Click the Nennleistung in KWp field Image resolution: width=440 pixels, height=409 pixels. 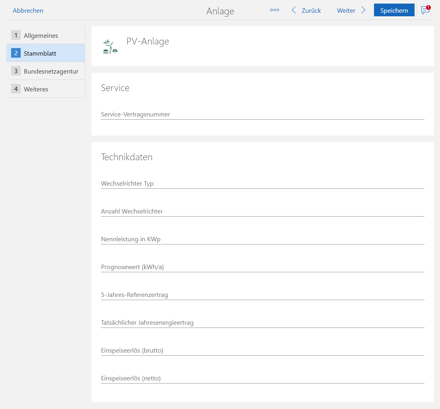(262, 239)
